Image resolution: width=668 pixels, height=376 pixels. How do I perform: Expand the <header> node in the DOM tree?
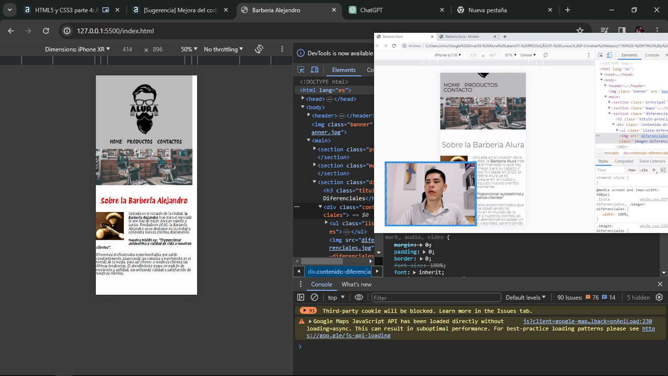point(309,115)
